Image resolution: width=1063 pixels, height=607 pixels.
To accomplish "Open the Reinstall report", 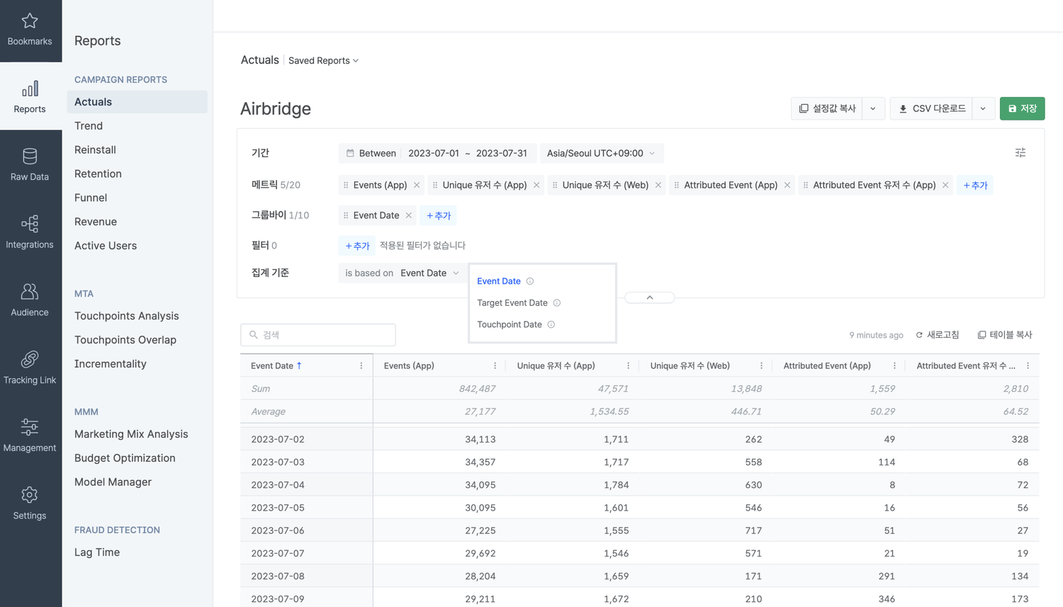I will point(95,149).
